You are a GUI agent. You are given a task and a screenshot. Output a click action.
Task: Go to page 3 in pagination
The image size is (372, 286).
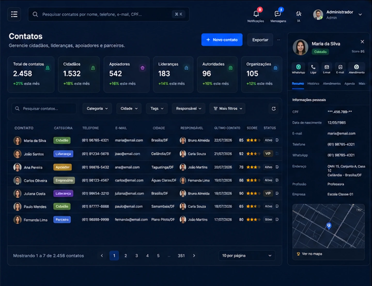[x=137, y=256]
